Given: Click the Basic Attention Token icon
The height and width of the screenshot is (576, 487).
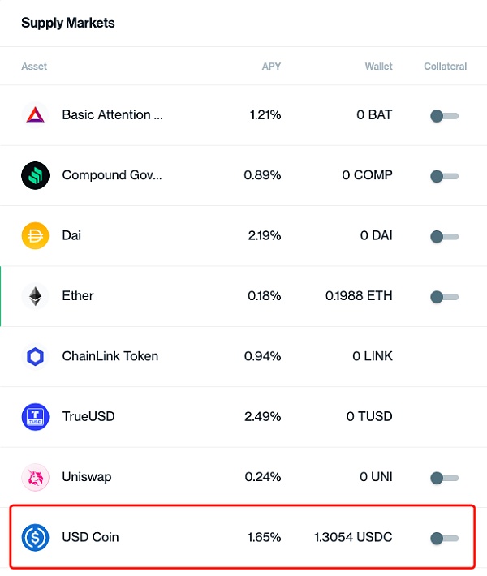Looking at the screenshot, I should pyautogui.click(x=35, y=115).
